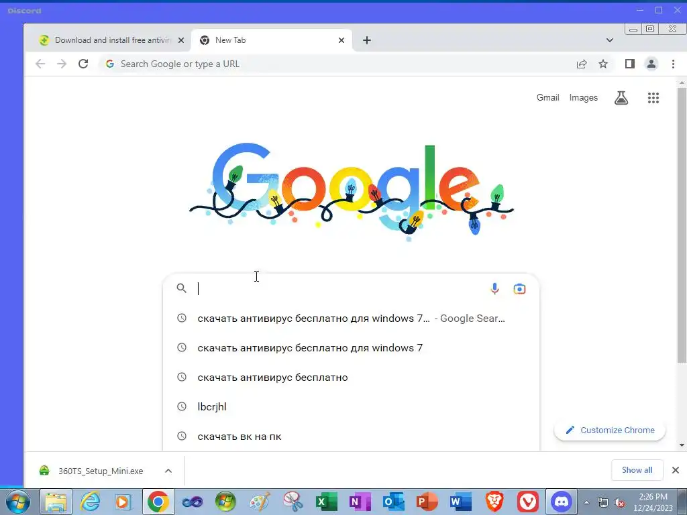
Task: Open Brave browser from the taskbar
Action: pyautogui.click(x=494, y=502)
